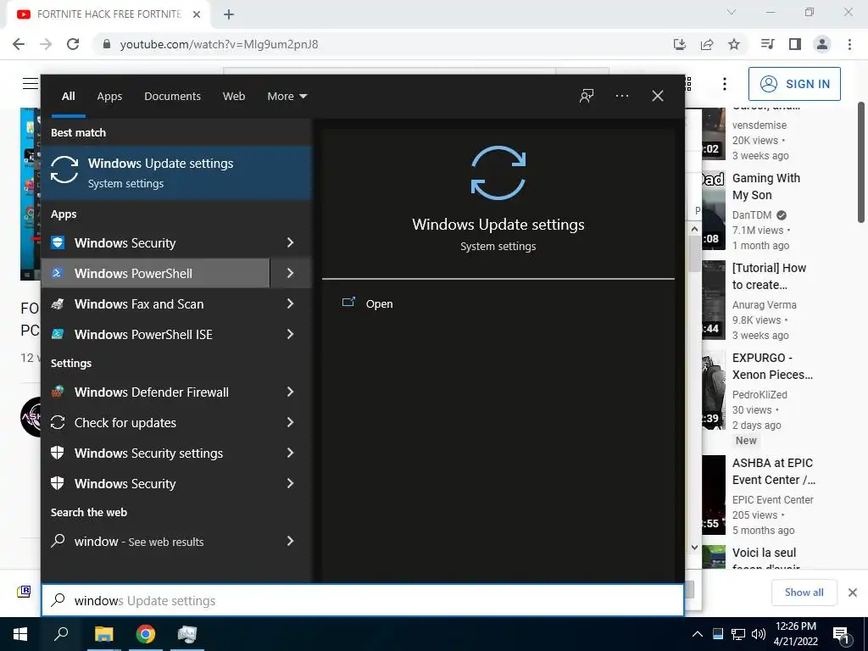Switch to Web search tab

click(234, 97)
